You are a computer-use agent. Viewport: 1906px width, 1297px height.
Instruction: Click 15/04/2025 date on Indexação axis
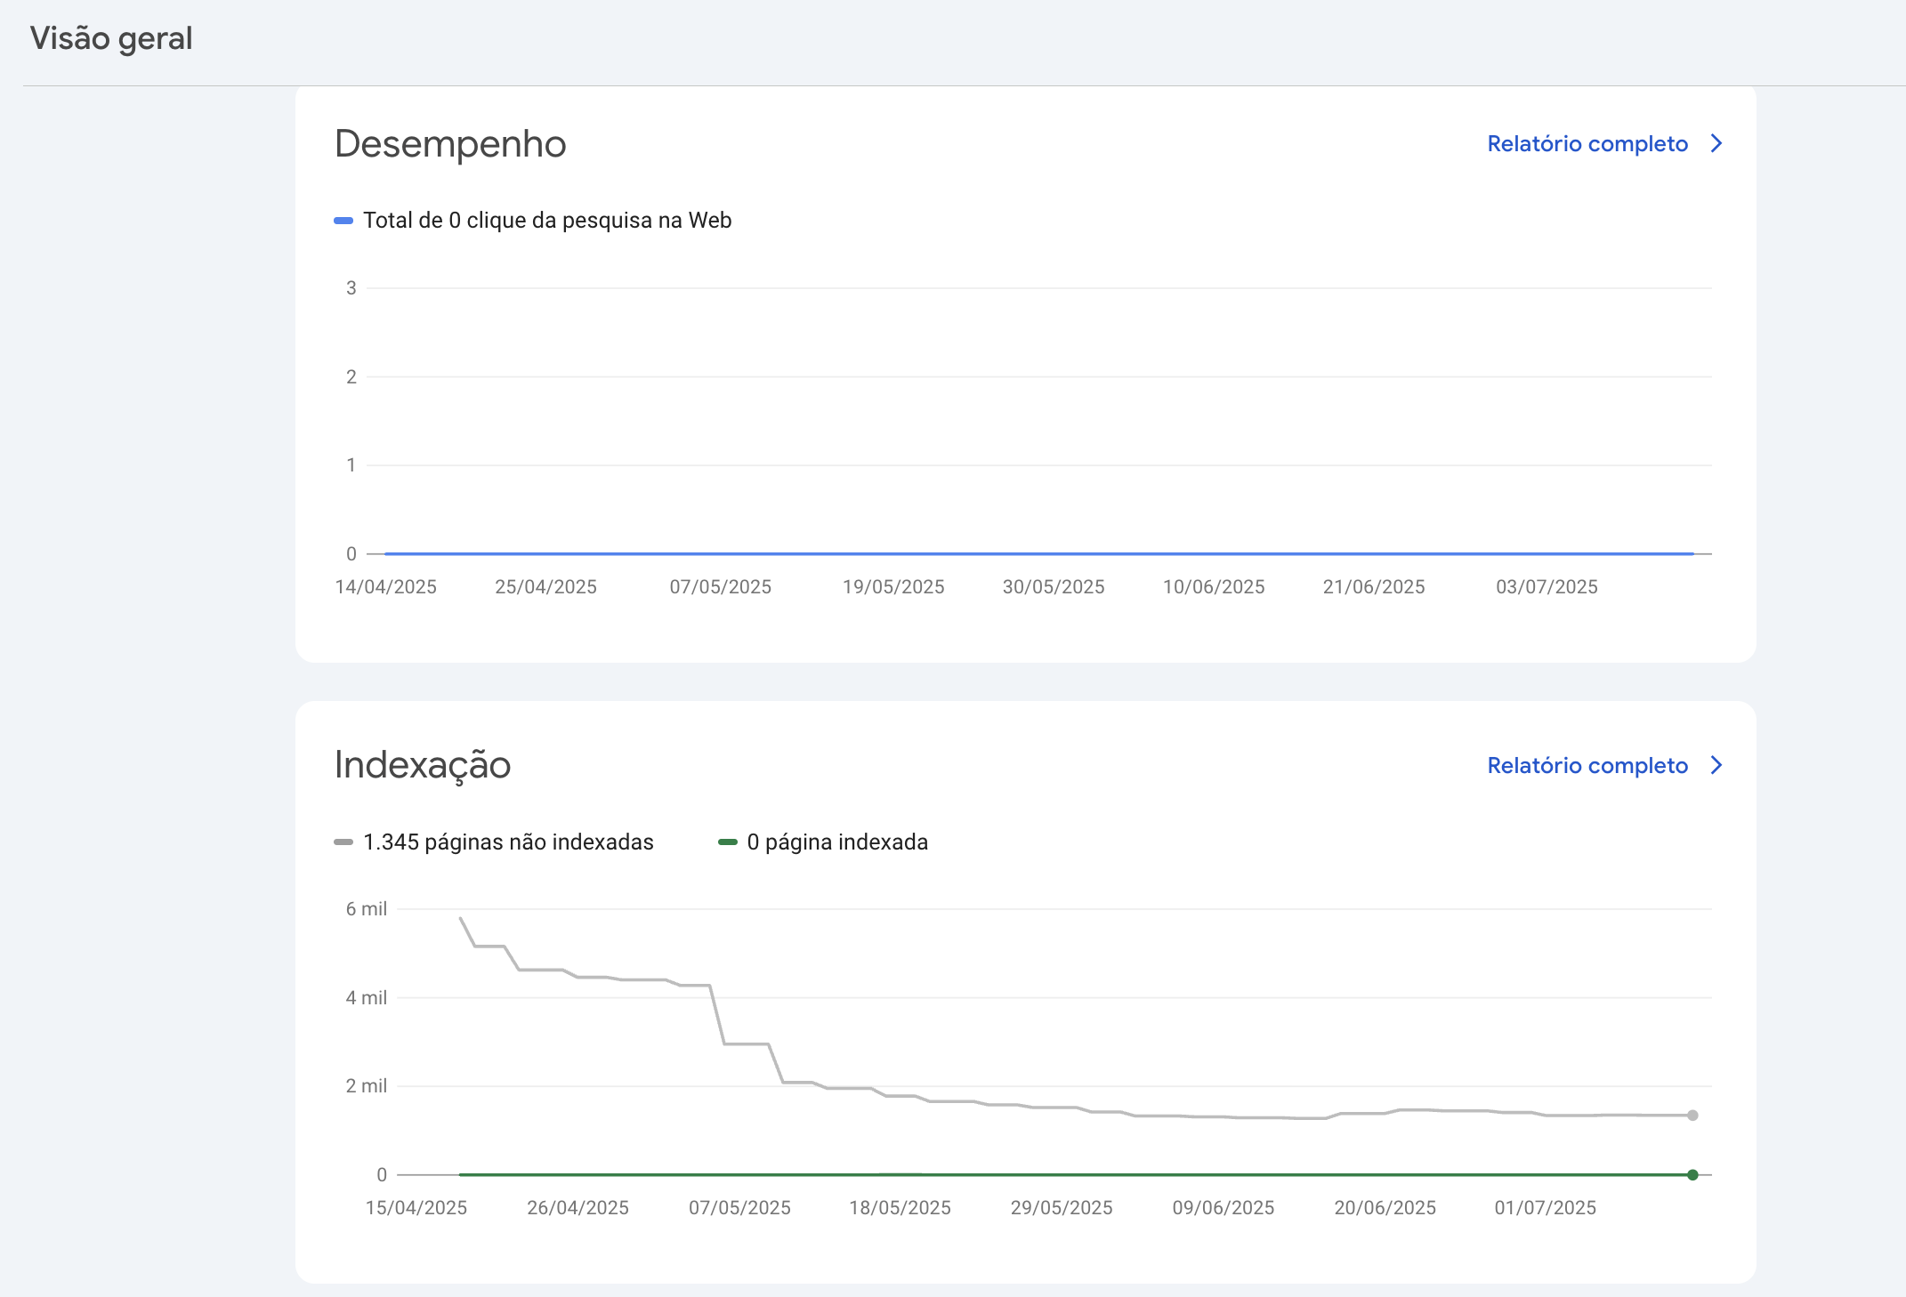coord(416,1208)
